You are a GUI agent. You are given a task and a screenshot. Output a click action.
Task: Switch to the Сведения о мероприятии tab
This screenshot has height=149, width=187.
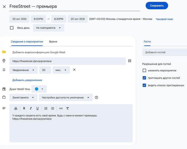pos(27,42)
